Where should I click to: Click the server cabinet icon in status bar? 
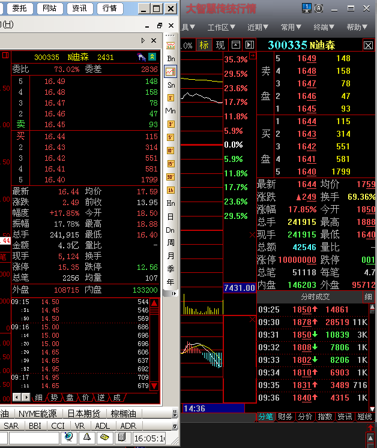(x=122, y=437)
